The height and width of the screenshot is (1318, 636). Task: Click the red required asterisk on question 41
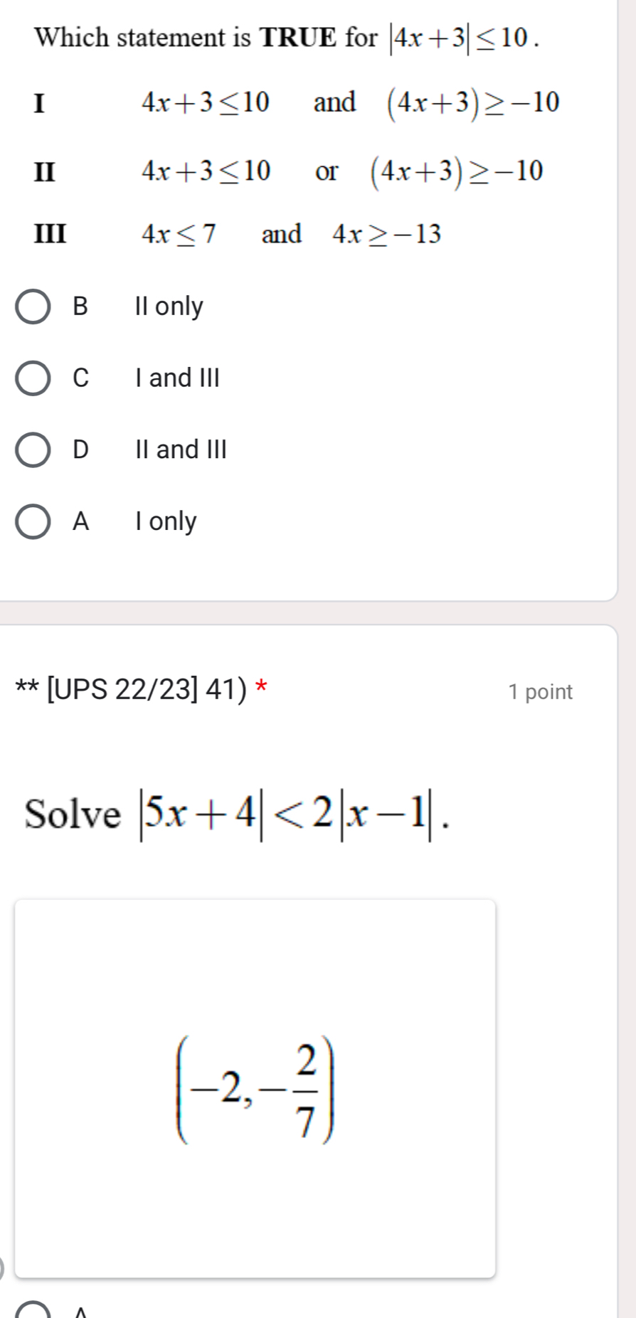click(262, 689)
